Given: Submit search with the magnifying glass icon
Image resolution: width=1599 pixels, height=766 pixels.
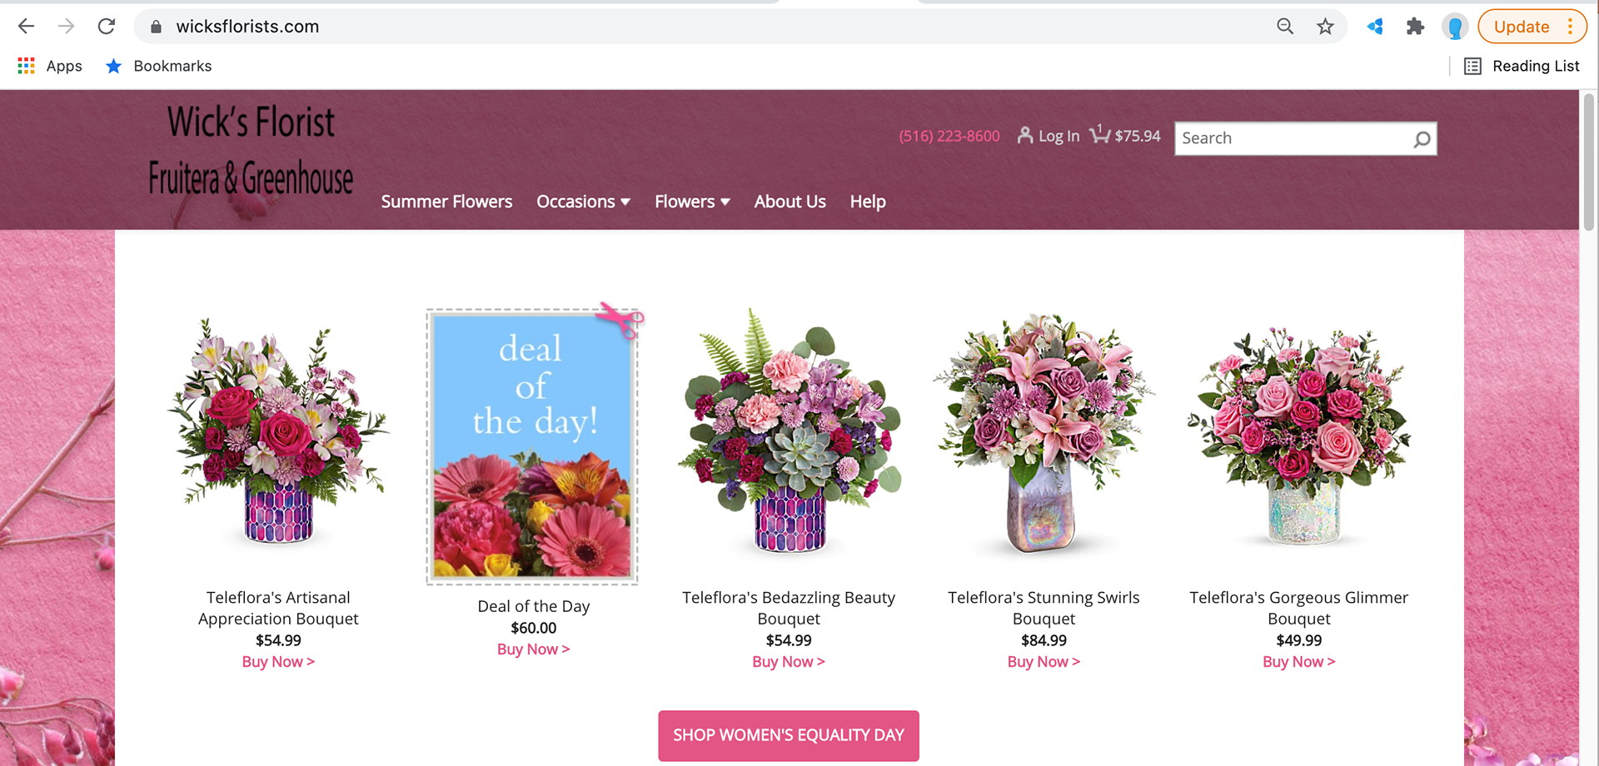Looking at the screenshot, I should (1422, 139).
